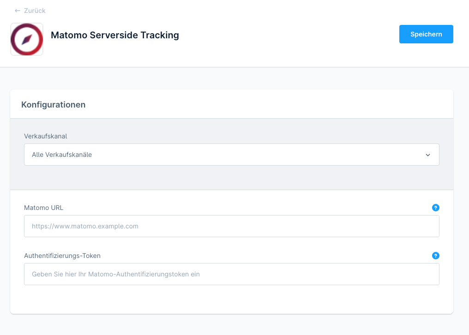Click the Matomo URL label text

click(x=44, y=208)
